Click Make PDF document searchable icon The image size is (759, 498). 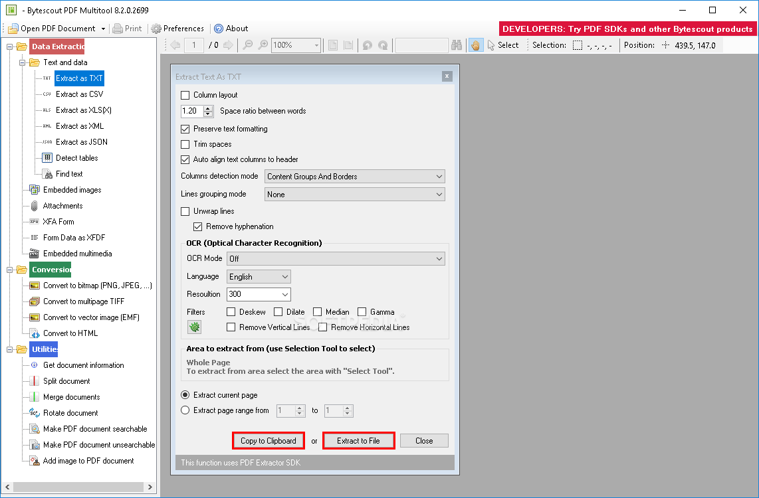coord(35,429)
